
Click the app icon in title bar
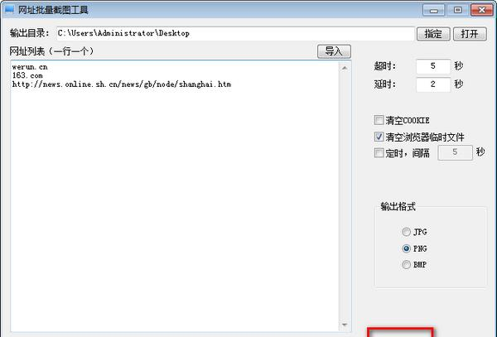[9, 9]
